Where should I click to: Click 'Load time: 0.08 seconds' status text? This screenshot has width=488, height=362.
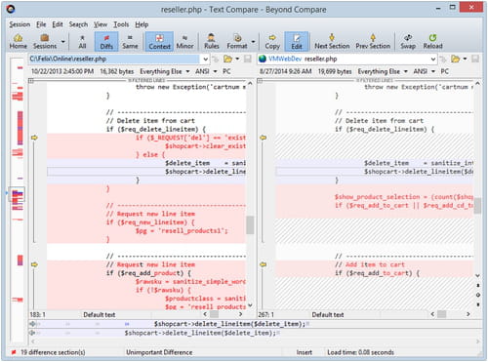coord(360,352)
